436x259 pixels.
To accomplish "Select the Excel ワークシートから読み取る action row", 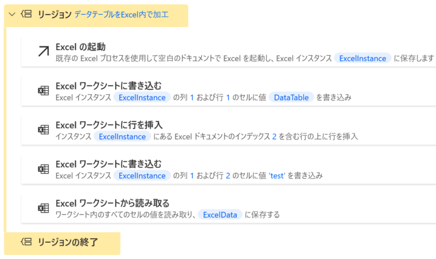I will pyautogui.click(x=228, y=208).
